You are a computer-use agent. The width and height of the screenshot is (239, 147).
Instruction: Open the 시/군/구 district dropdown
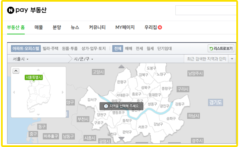pyautogui.click(x=83, y=59)
